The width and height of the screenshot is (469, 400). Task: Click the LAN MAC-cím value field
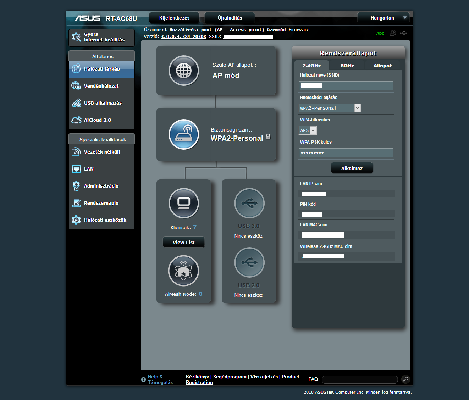coord(347,235)
